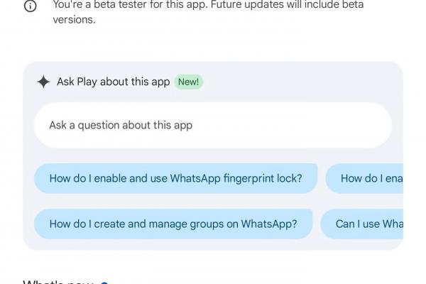Focus the Ask a question about this app field
Viewport: 426px width, 284px height.
213,125
